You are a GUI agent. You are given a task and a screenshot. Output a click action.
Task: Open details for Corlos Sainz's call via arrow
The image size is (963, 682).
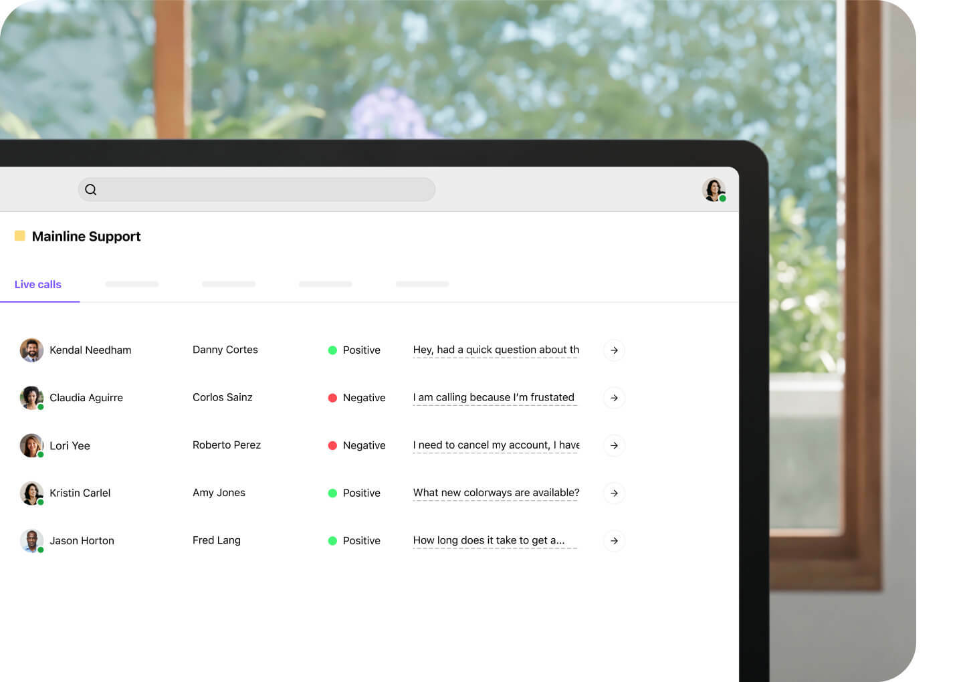(x=613, y=398)
